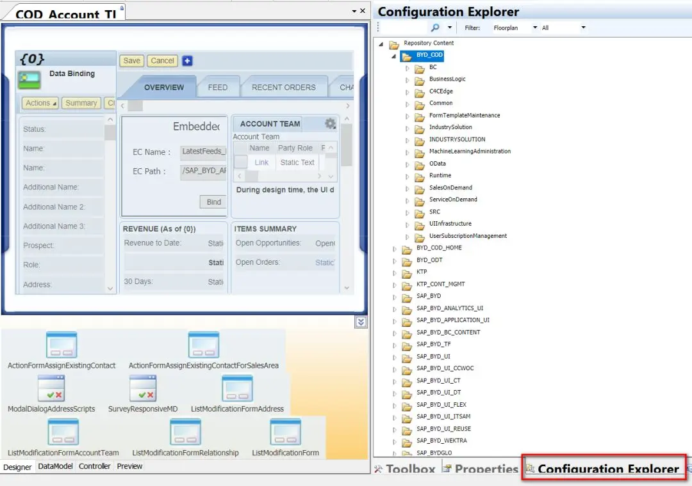Image resolution: width=692 pixels, height=486 pixels.
Task: Select the SAP_BYD_WEKTRA tree item
Action: (x=441, y=440)
